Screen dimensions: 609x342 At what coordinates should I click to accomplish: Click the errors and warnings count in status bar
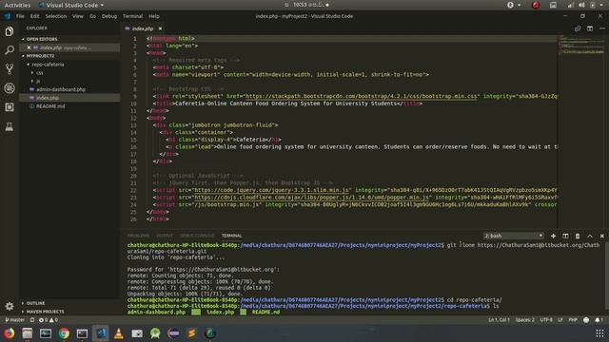49,320
